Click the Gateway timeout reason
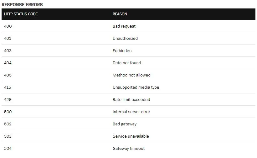The height and width of the screenshot is (158, 257). [129, 149]
